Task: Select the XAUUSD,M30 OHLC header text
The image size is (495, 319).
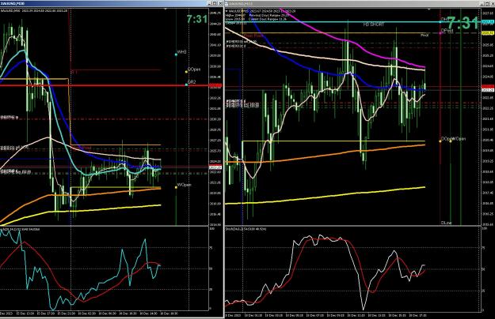Action: [34, 11]
